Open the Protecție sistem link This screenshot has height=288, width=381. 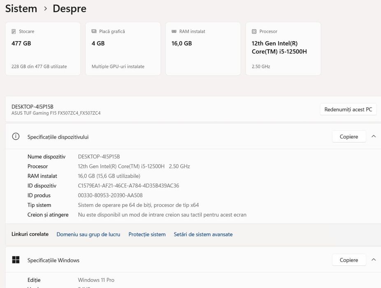pyautogui.click(x=147, y=234)
